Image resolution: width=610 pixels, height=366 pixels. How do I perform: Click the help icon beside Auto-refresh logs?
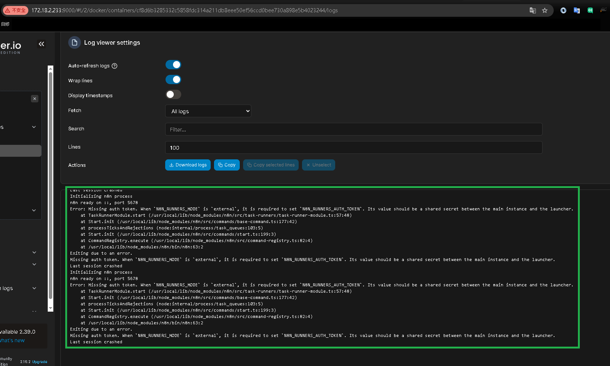114,66
